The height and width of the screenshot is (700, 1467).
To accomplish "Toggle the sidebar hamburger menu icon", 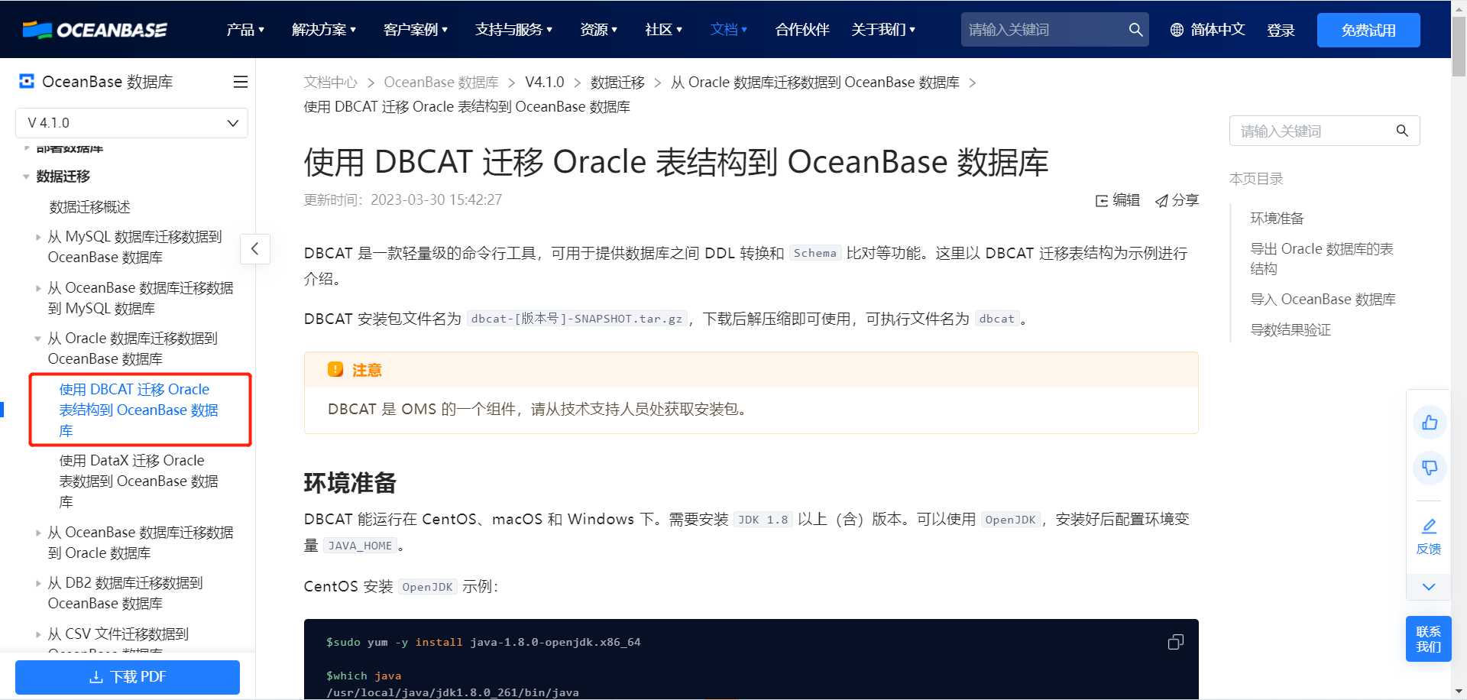I will (241, 82).
